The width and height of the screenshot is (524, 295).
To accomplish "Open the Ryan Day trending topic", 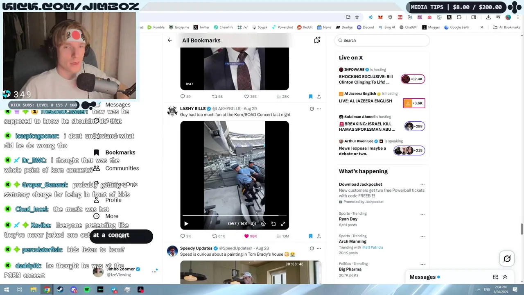I will (348, 219).
